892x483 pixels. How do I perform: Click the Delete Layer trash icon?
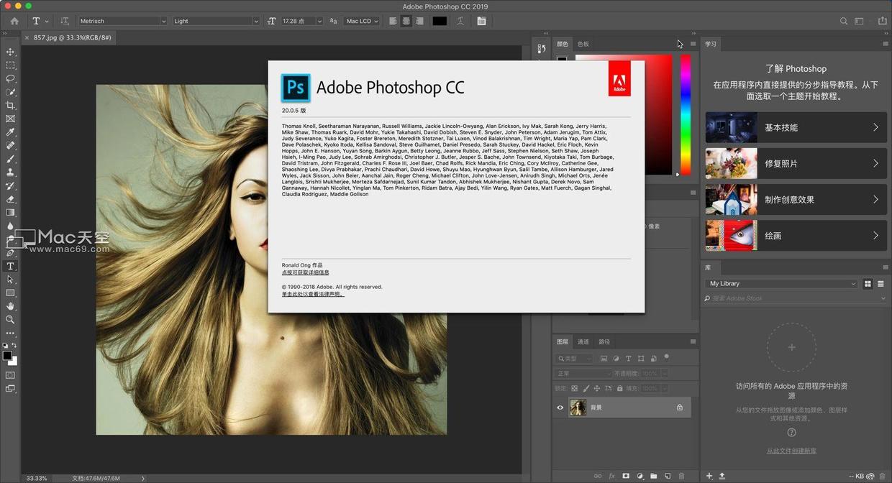pyautogui.click(x=682, y=476)
